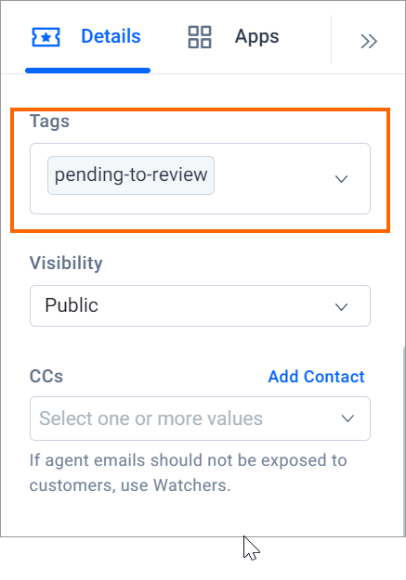Click the Public visibility value
Screen dimensions: 406x580
pyautogui.click(x=72, y=305)
